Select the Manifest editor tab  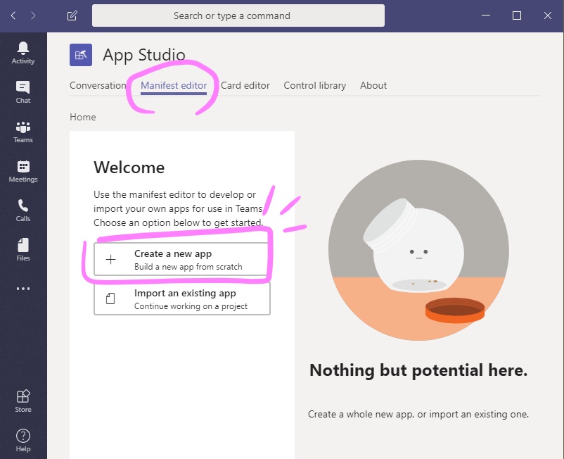[174, 85]
